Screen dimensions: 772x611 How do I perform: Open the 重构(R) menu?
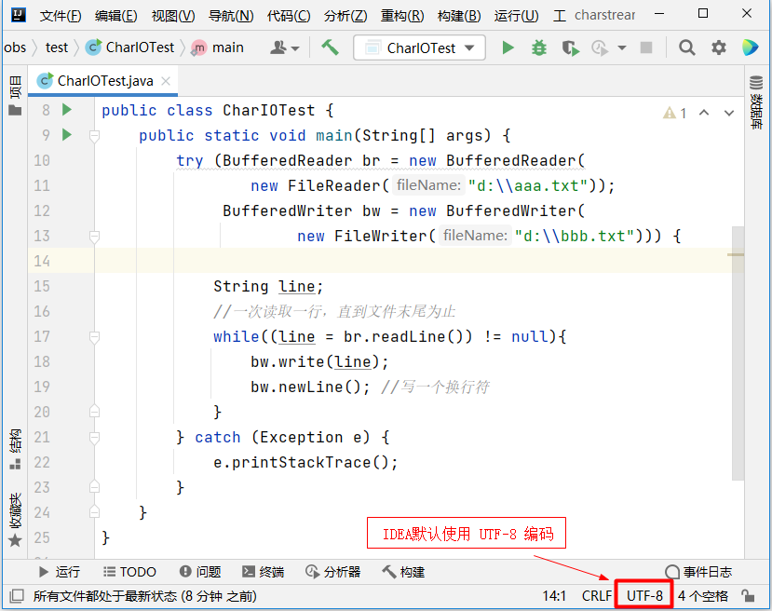tap(402, 16)
